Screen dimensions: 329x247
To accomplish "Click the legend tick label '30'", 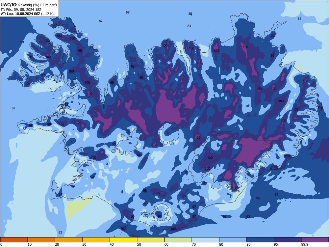I will point(84,244).
